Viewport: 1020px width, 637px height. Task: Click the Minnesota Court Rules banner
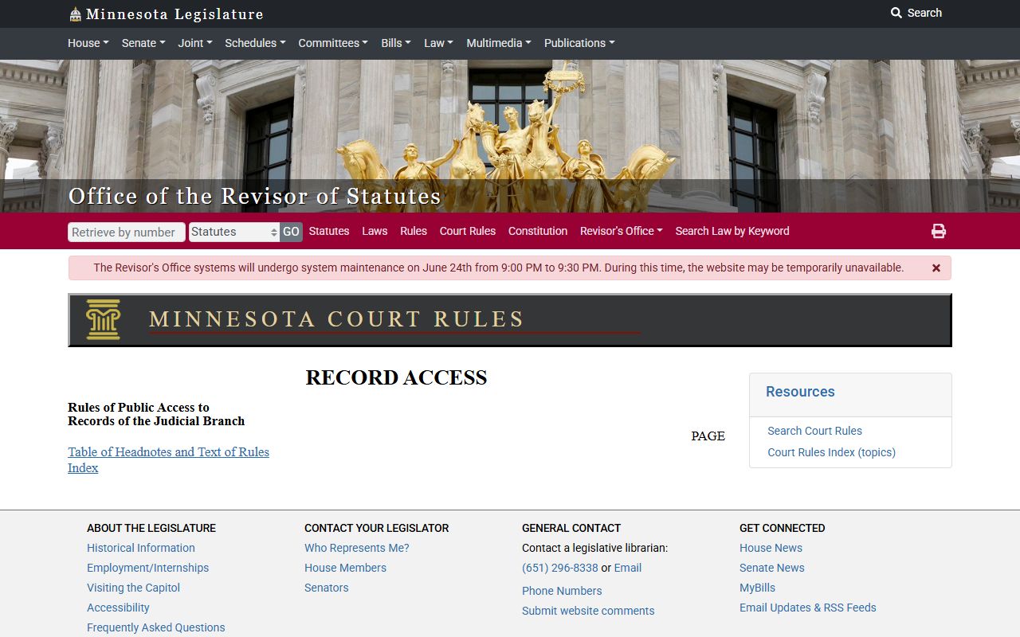[510, 320]
